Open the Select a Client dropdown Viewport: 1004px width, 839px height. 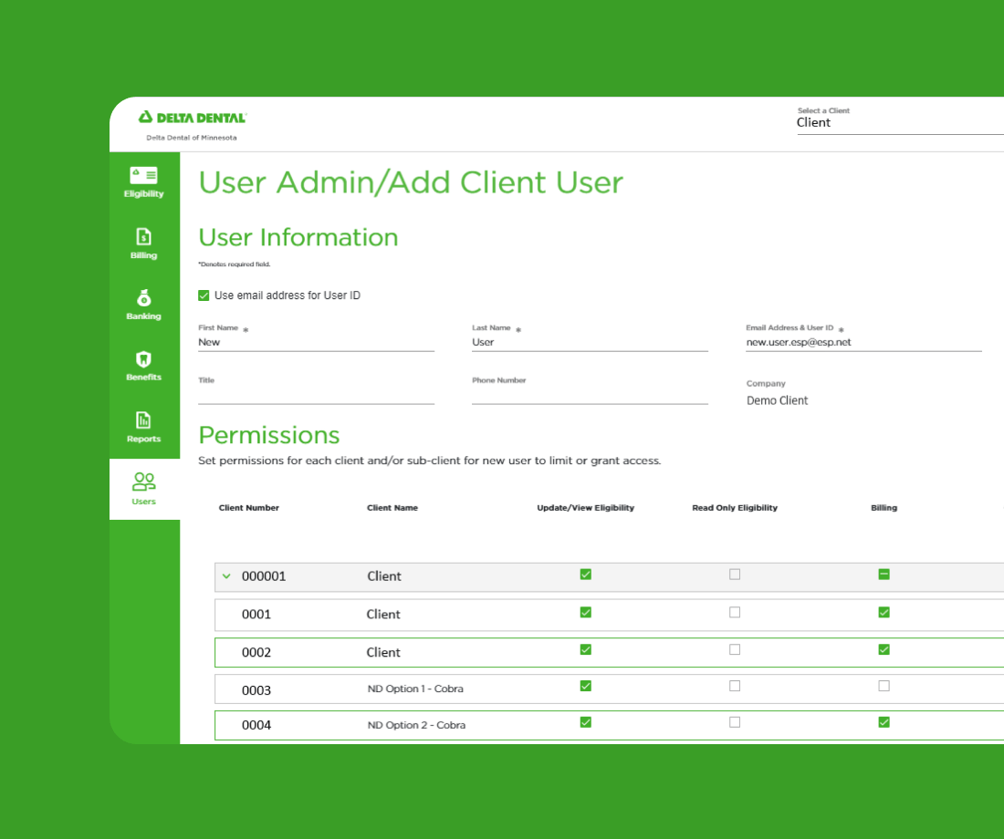point(900,122)
